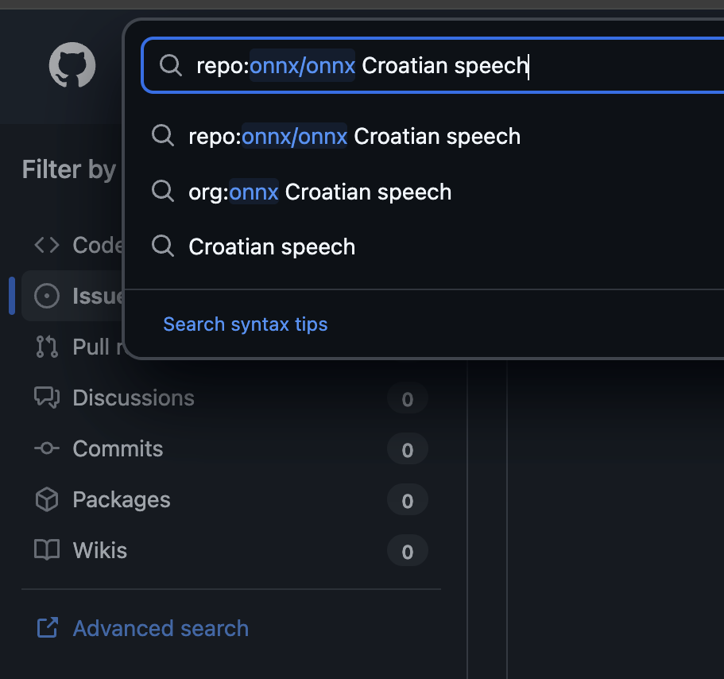Filter results by Discussions
This screenshot has height=679, width=724.
pos(134,398)
